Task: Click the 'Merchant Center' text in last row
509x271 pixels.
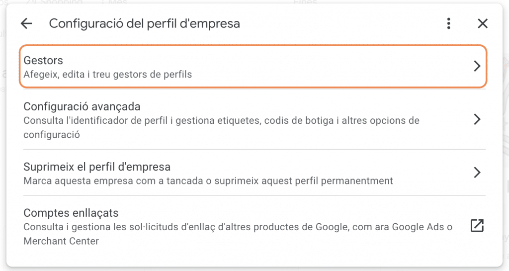Action: coord(61,241)
